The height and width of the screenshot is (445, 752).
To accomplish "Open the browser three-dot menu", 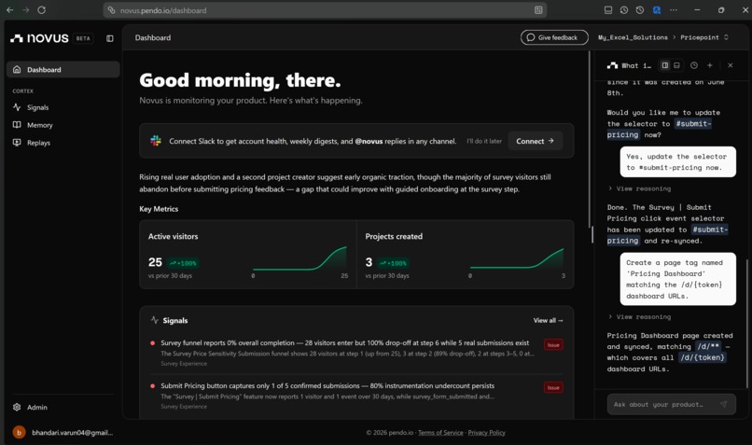I will (674, 10).
